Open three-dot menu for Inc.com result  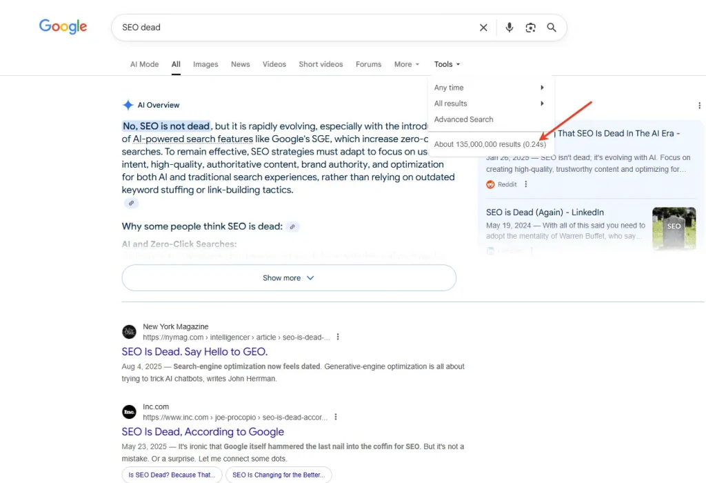[336, 417]
